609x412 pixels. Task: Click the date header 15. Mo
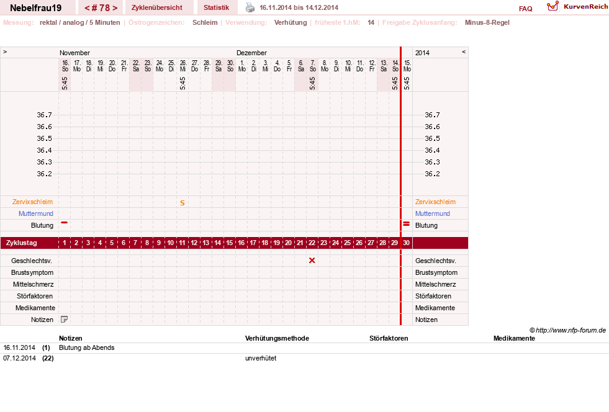click(407, 66)
